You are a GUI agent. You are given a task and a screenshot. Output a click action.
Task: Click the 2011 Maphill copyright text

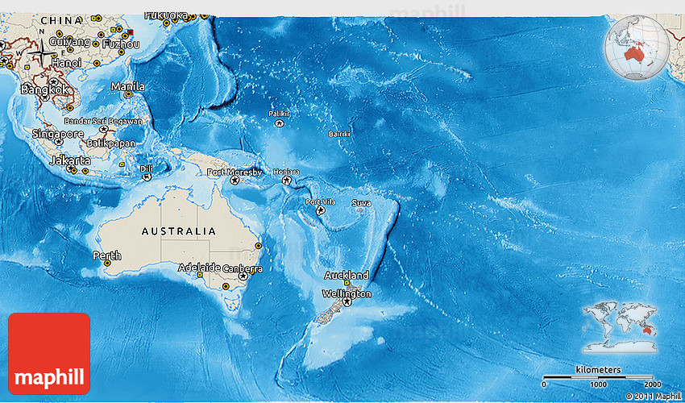pos(652,396)
